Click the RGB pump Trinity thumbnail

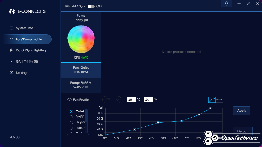tap(81, 39)
